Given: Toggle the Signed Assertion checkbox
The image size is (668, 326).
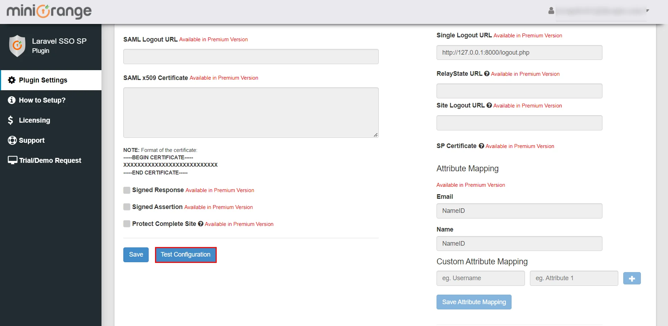Looking at the screenshot, I should pyautogui.click(x=127, y=207).
